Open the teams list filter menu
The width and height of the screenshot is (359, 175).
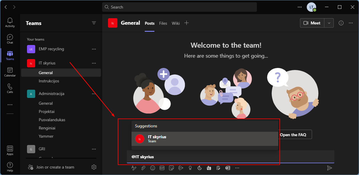[x=94, y=23]
